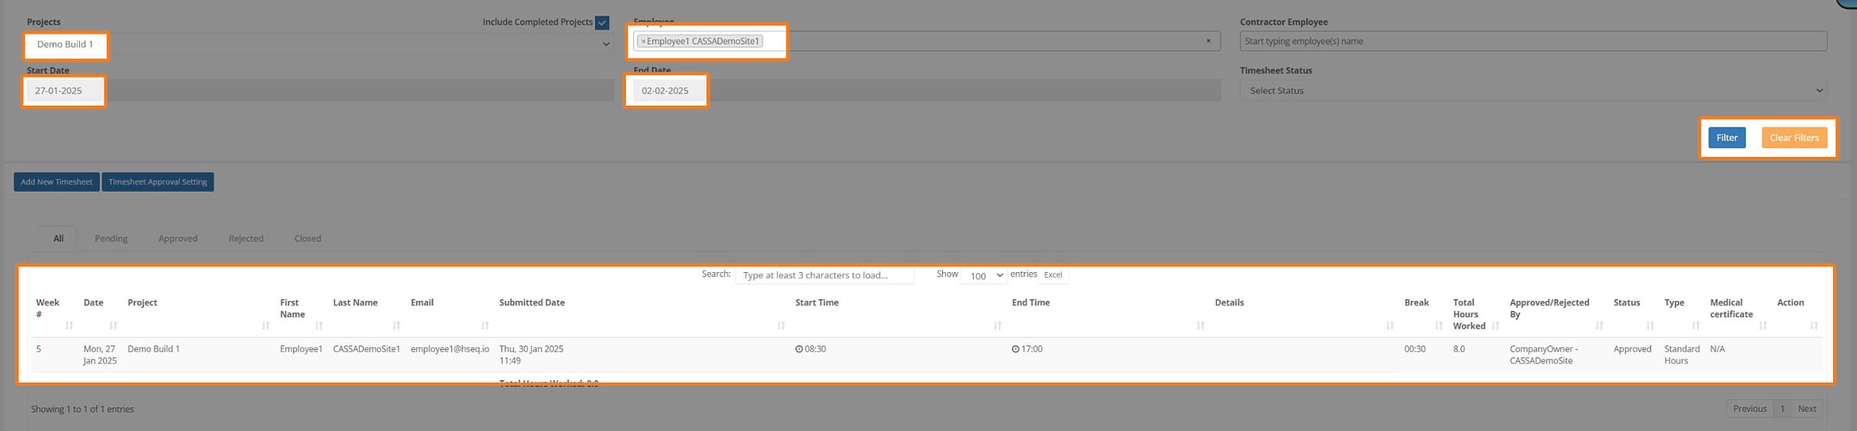Click the Clear Filters button
Viewport: 1857px width, 431px height.
(x=1794, y=138)
